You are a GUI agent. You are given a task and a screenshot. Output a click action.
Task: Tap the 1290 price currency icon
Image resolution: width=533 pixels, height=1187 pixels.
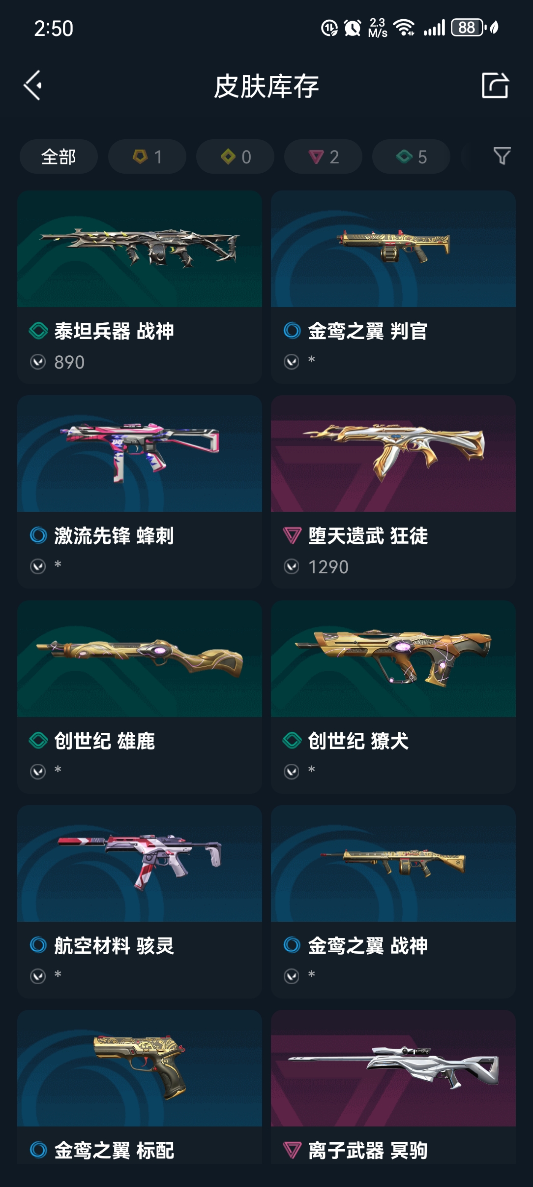(292, 567)
